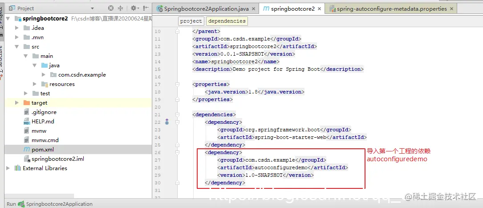Close the springbootcore2 pom tab

[x=320, y=9]
